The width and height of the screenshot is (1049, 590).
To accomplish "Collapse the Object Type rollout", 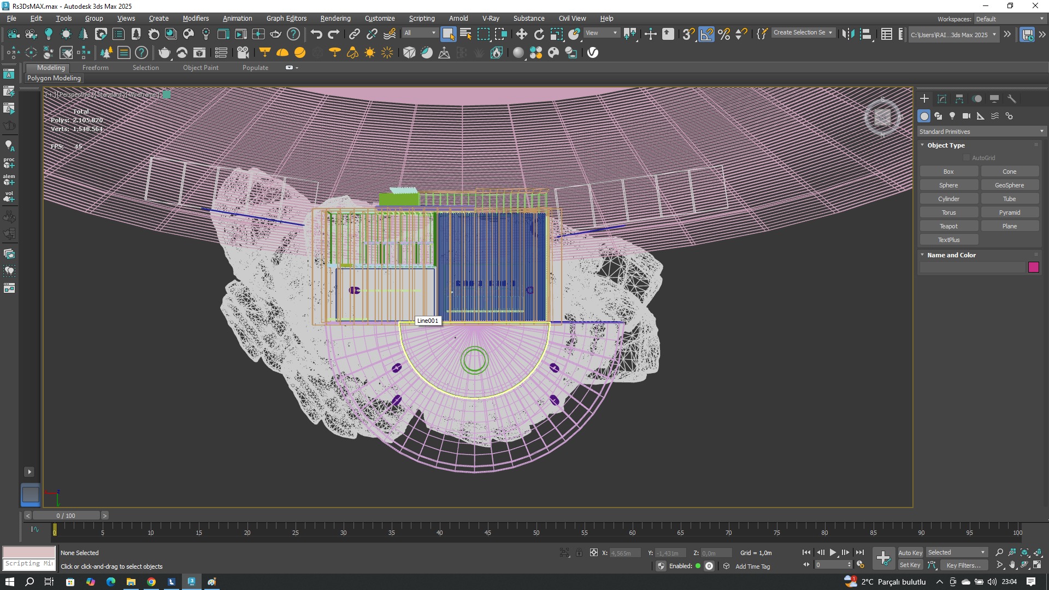I will point(946,145).
